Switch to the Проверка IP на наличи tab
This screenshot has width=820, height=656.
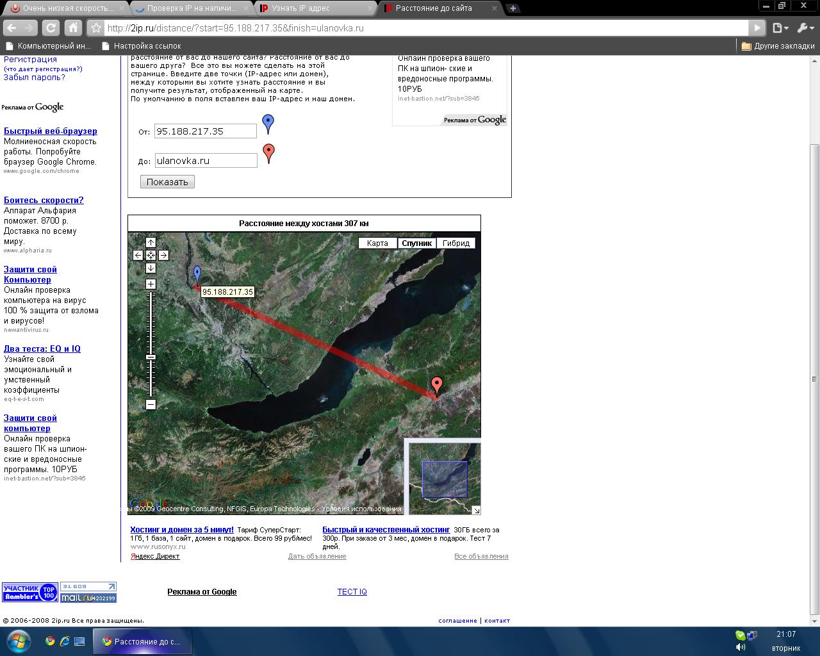pos(190,8)
